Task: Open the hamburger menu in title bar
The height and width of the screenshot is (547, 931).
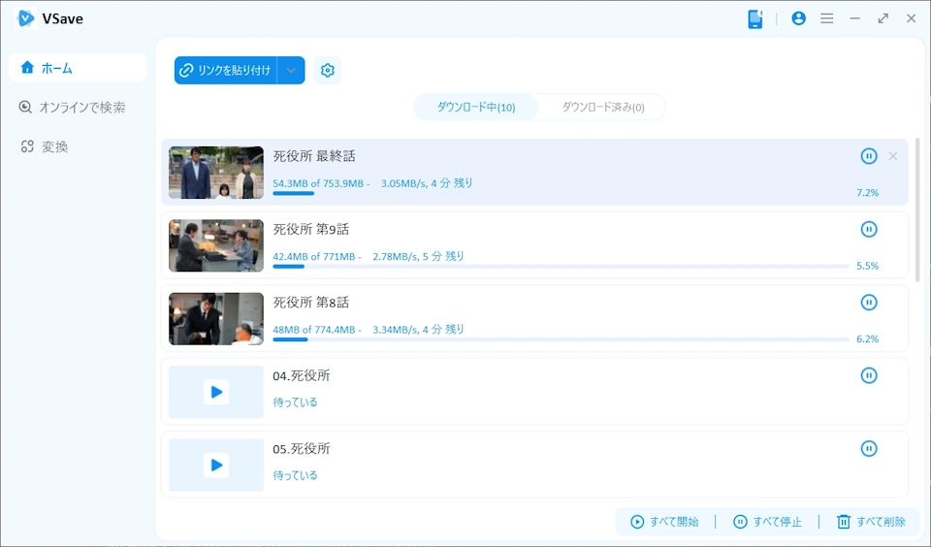Action: 826,18
